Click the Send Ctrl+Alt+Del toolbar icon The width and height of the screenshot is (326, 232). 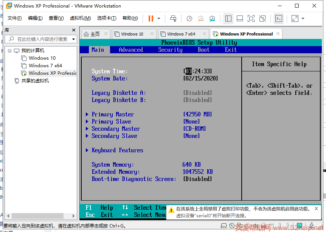173,19
